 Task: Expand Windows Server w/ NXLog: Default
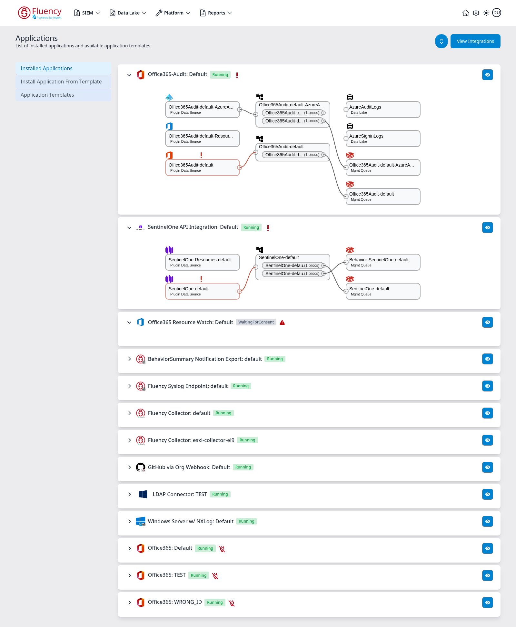tap(129, 521)
